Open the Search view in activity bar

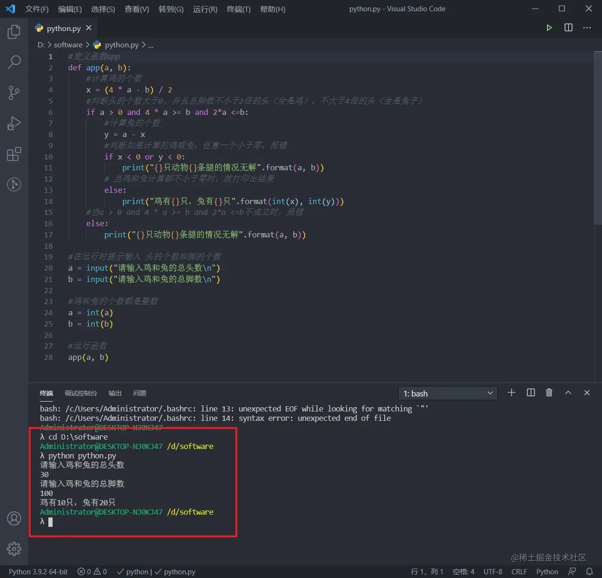pyautogui.click(x=14, y=62)
